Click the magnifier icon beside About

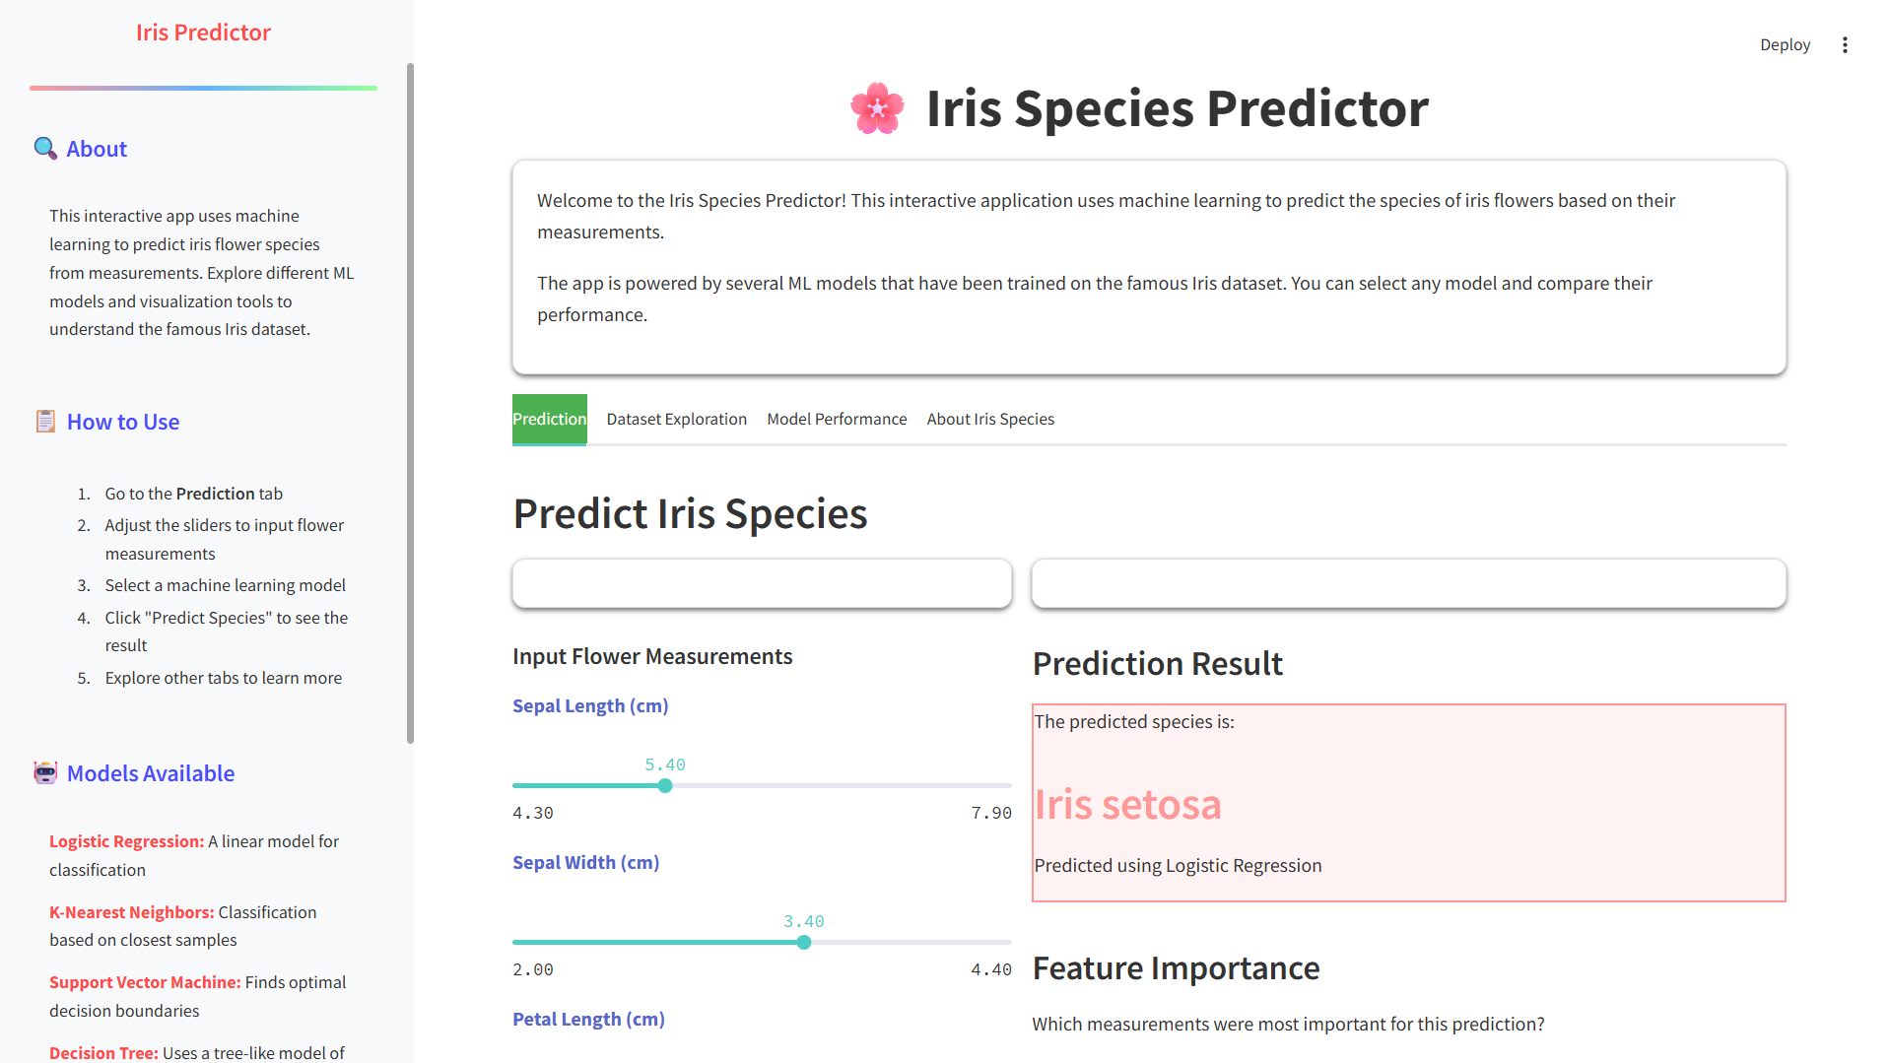(45, 149)
